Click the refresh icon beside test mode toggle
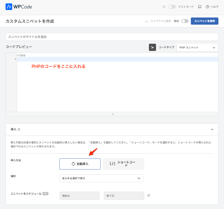224x209 pixels. pyautogui.click(x=164, y=7)
